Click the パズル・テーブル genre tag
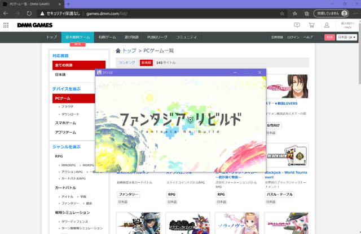This screenshot has height=234, width=361. [x=280, y=195]
